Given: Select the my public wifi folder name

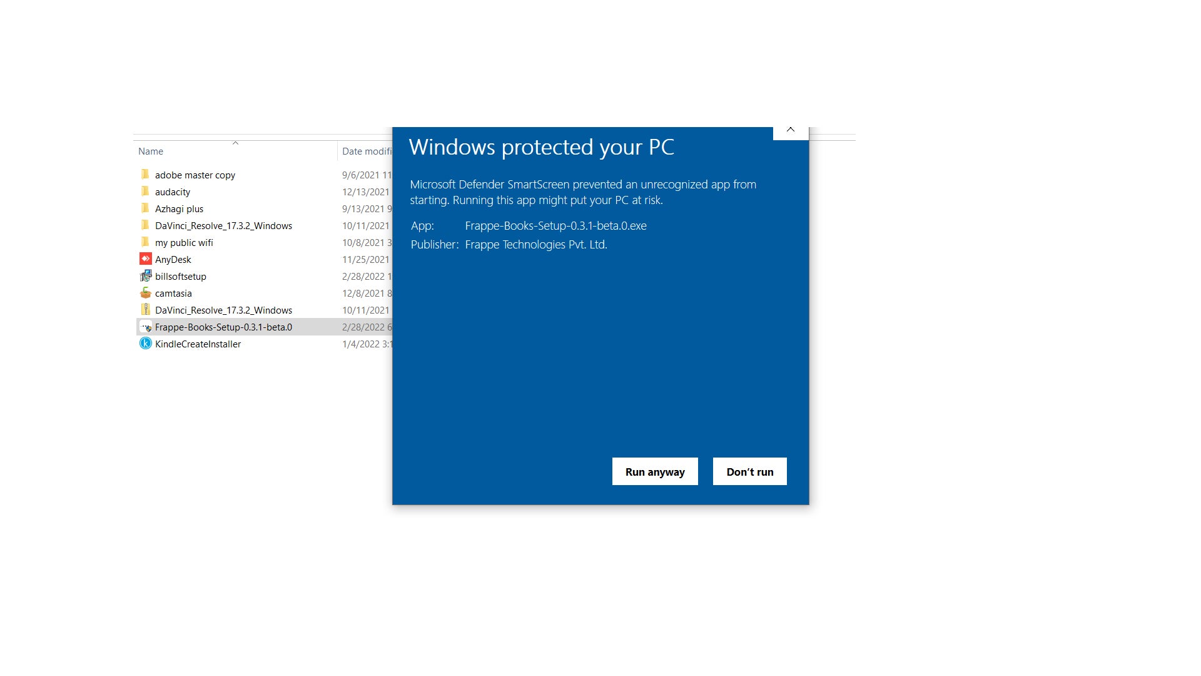Looking at the screenshot, I should click(x=184, y=243).
